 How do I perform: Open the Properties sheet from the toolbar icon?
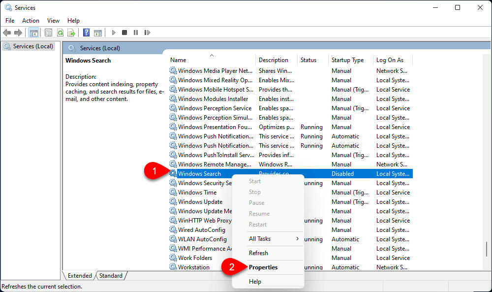pos(48,32)
